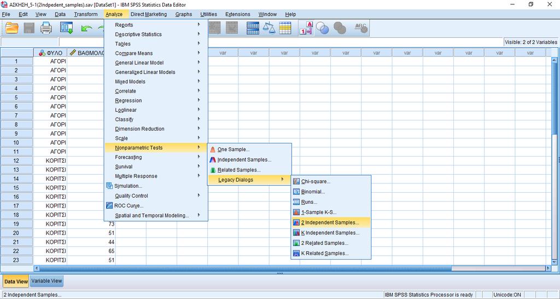Open the Dimension Reduction submenu
The width and height of the screenshot is (560, 299).
point(156,129)
